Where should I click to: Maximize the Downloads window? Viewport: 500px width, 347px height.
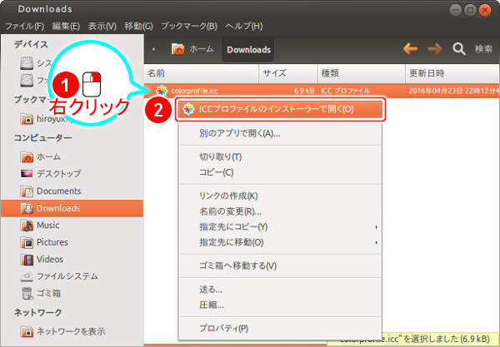(x=470, y=10)
